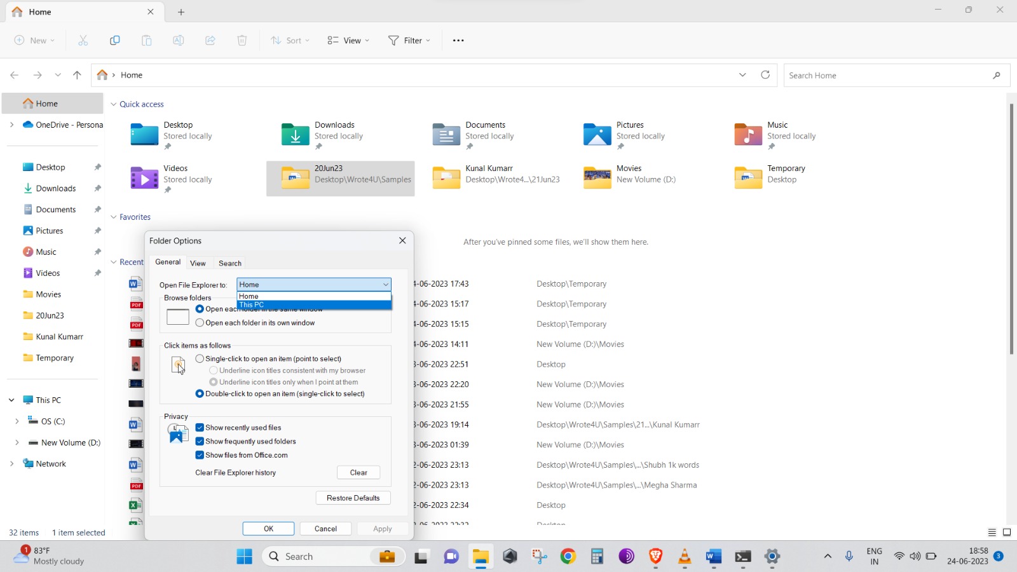1017x572 pixels.
Task: Click the Delete trash icon in toolbar
Action: click(242, 41)
